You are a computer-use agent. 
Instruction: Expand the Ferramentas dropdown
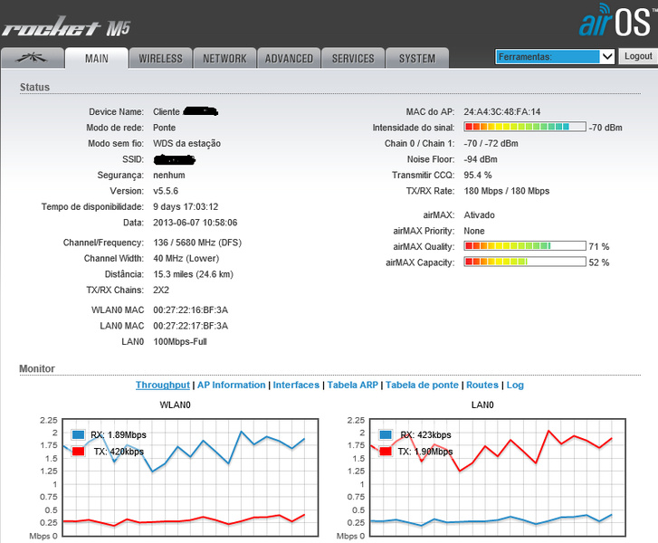click(555, 57)
